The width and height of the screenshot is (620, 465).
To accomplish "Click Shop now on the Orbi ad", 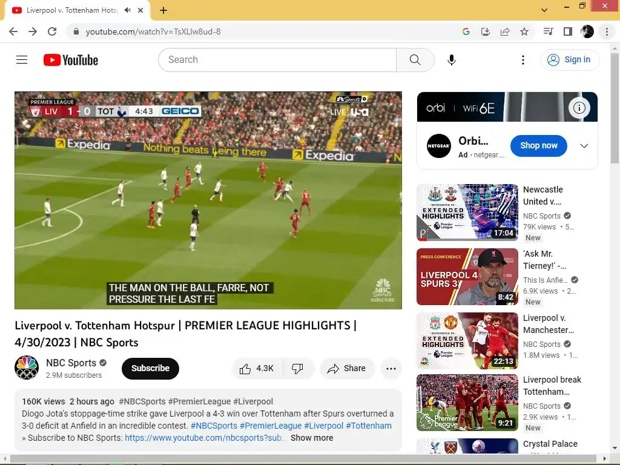I will point(538,145).
